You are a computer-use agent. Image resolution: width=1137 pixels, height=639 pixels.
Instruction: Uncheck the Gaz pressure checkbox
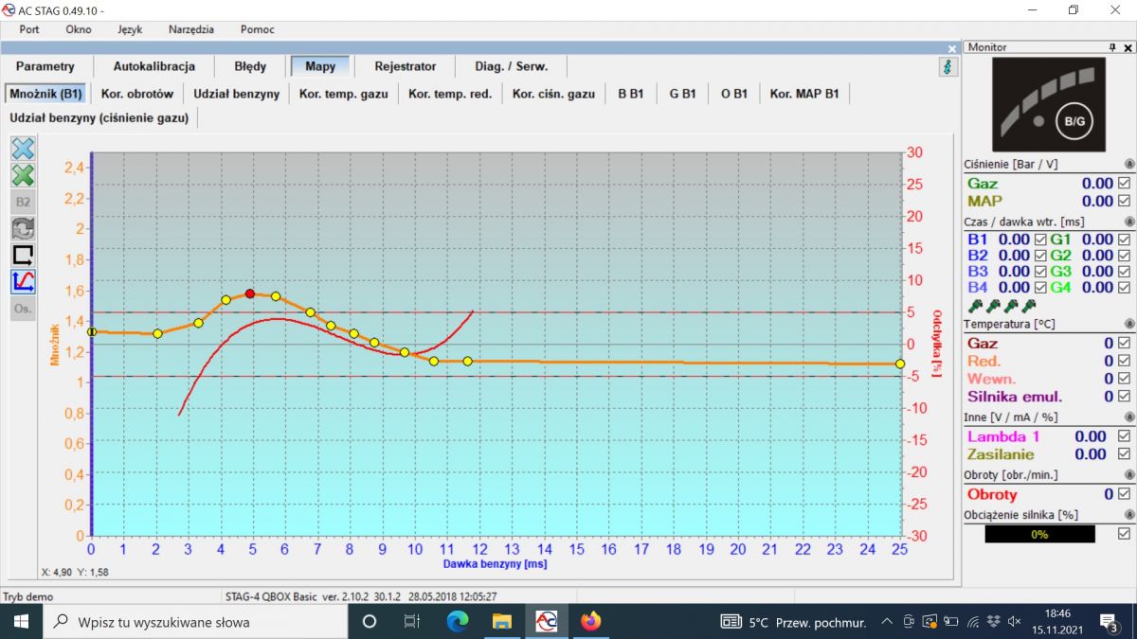(x=1124, y=183)
